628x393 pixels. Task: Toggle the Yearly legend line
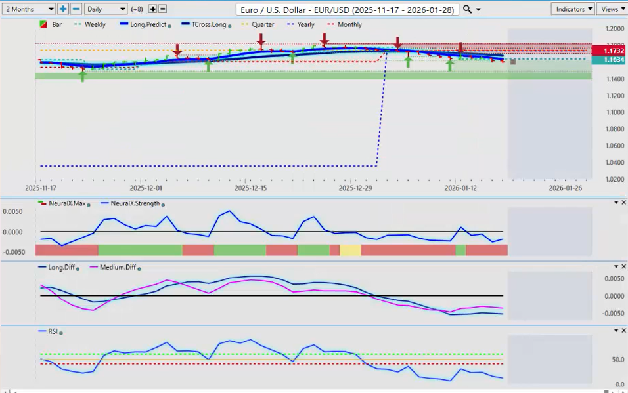(x=302, y=24)
